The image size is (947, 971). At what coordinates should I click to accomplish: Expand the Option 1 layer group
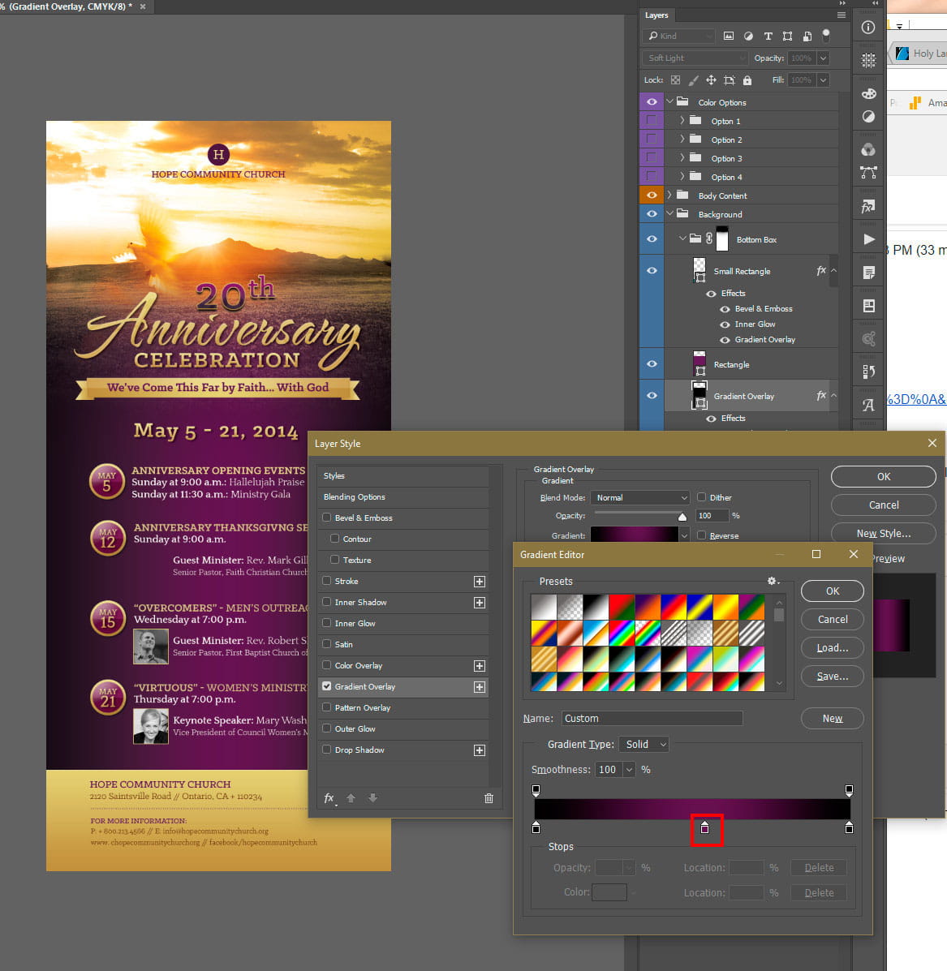point(682,121)
